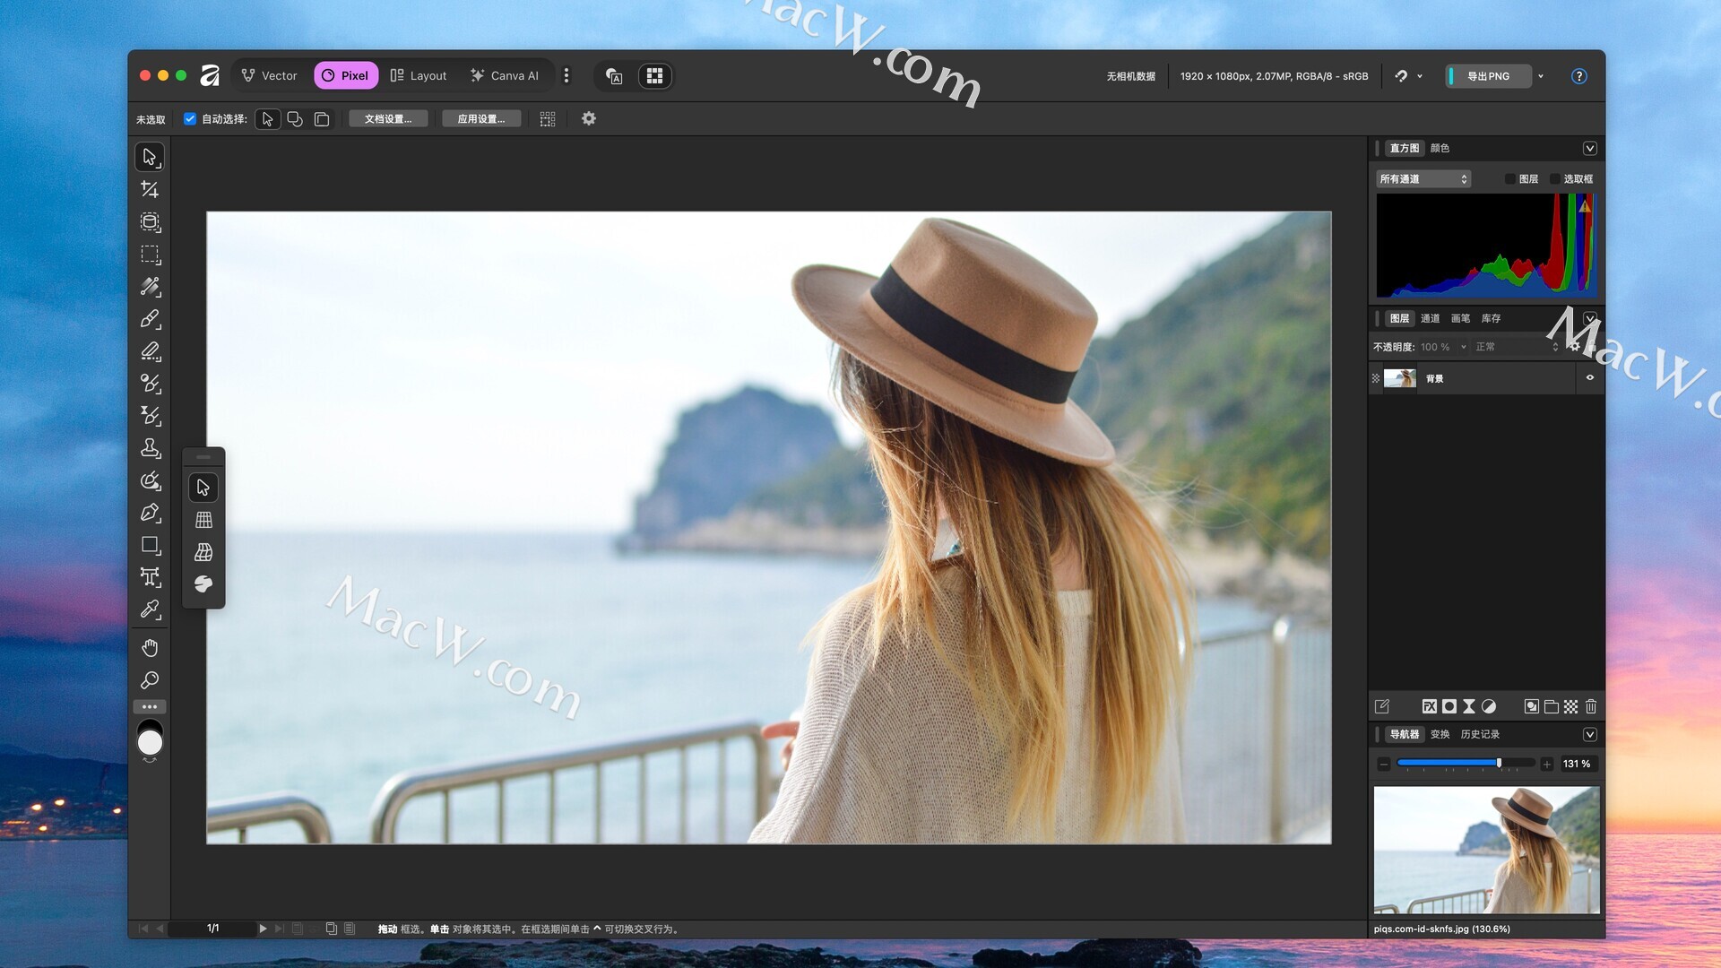Screen dimensions: 1721x968
Task: Pick the Pen tool
Action: pyautogui.click(x=150, y=513)
